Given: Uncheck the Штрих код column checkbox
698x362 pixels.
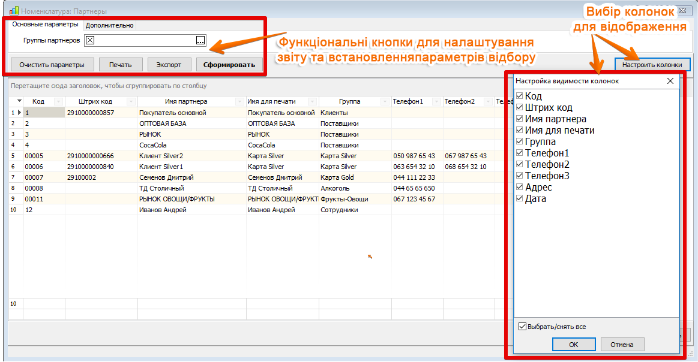Looking at the screenshot, I should click(x=519, y=107).
